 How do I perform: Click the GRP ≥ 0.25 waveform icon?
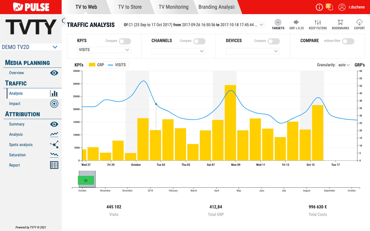296,22
